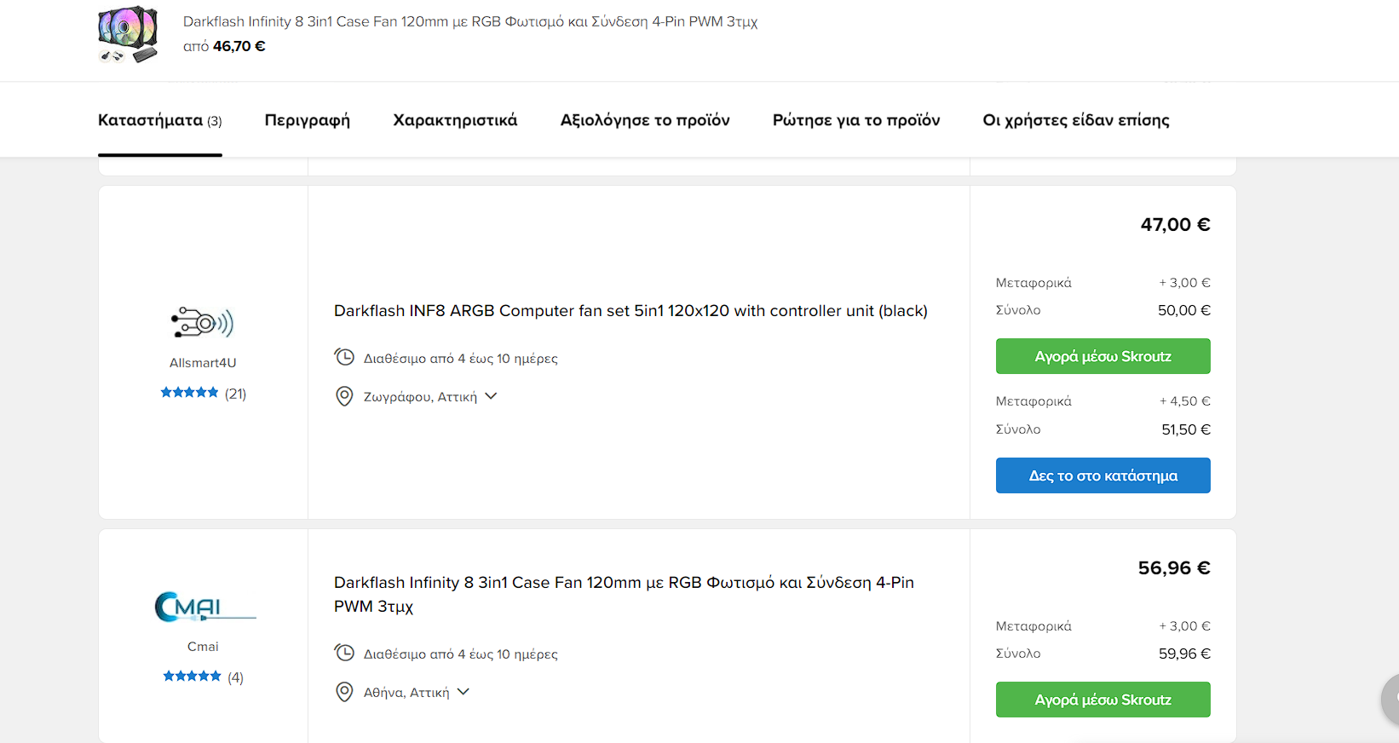1399x743 pixels.
Task: Click Δες το στο κατάστημα button
Action: tap(1103, 475)
